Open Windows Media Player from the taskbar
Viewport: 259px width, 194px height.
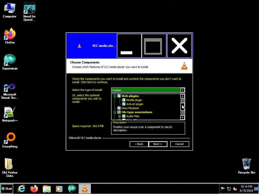[59, 189]
